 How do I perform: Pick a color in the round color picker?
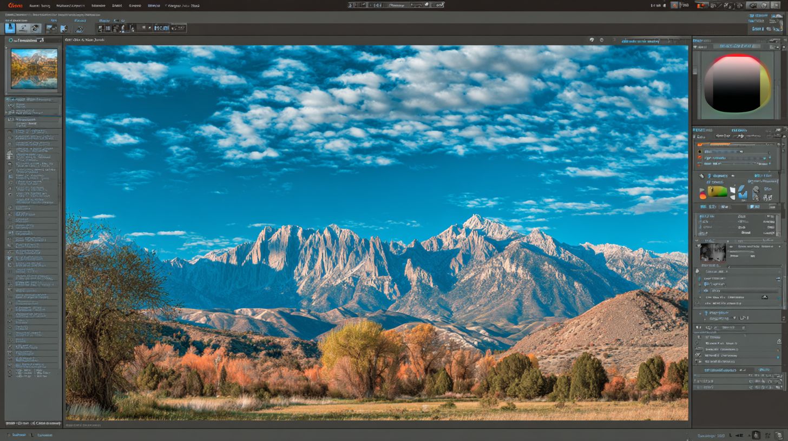pos(737,84)
